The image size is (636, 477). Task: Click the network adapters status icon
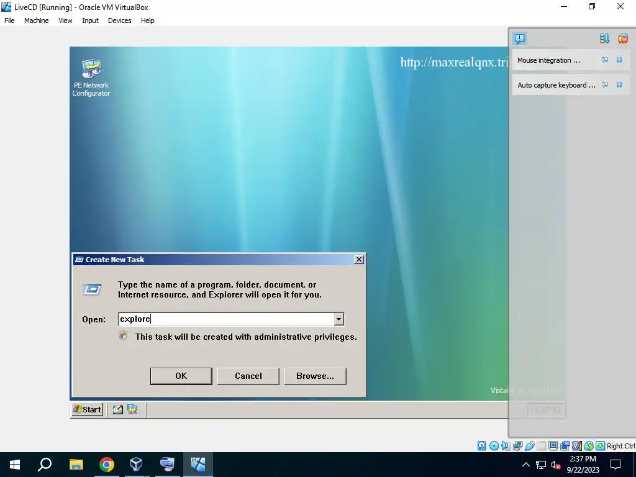point(517,446)
